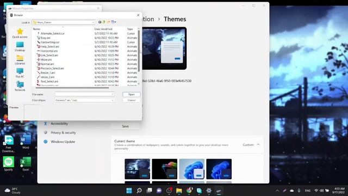Open taskbar Search
The image size is (348, 196).
[x=139, y=191]
